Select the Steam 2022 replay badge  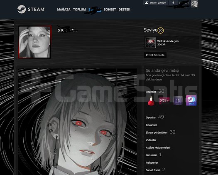coord(191,100)
